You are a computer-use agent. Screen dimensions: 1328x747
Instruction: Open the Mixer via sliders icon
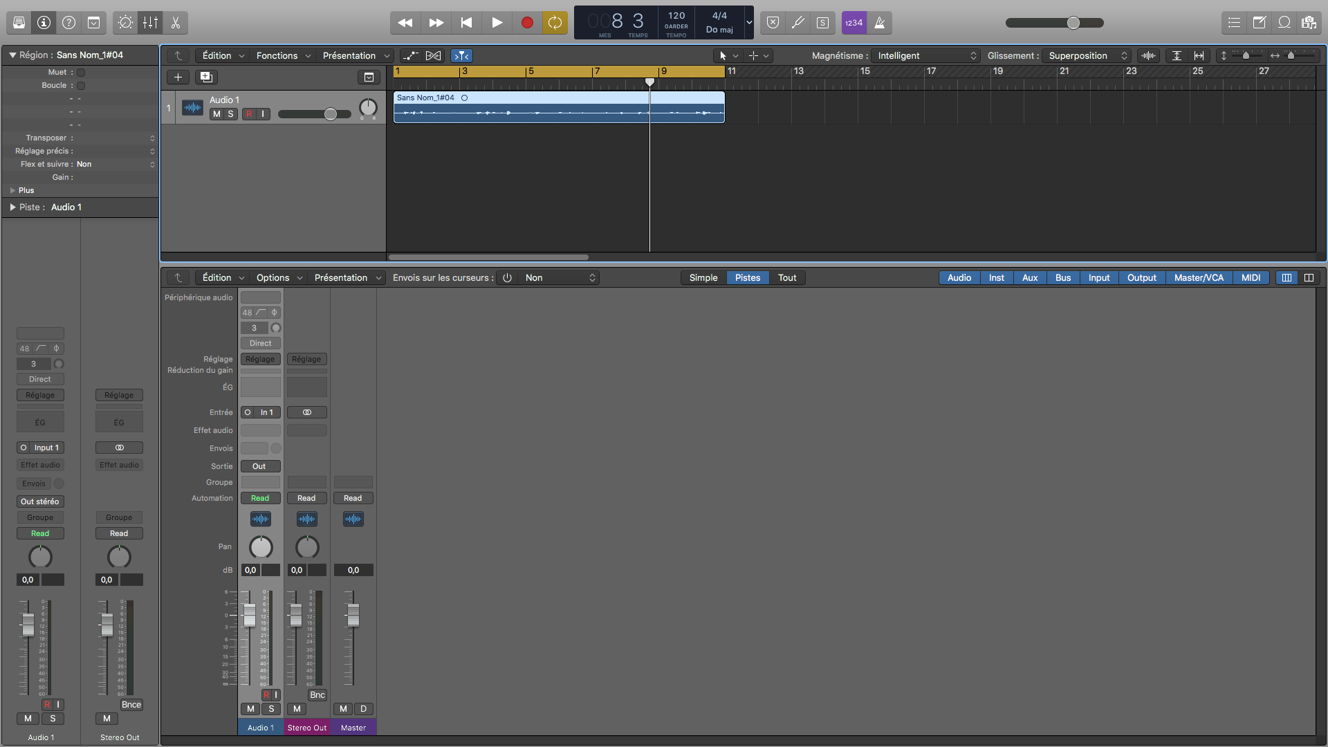(150, 23)
